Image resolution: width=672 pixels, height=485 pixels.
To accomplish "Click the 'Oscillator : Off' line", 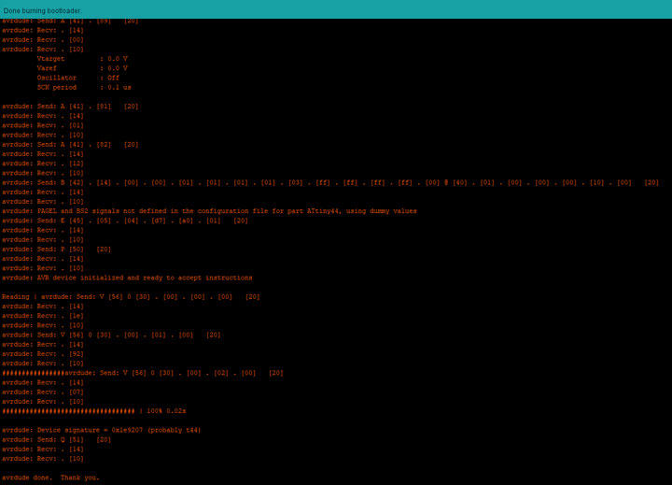I will (x=78, y=78).
